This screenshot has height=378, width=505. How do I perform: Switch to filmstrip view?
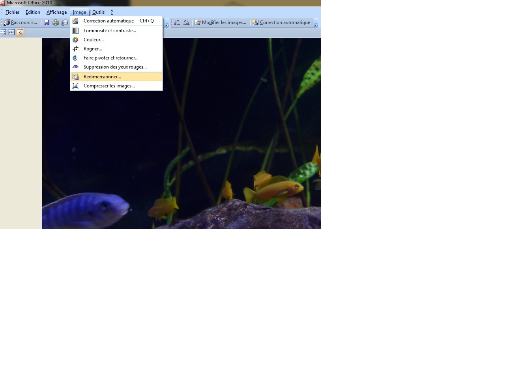click(x=11, y=32)
